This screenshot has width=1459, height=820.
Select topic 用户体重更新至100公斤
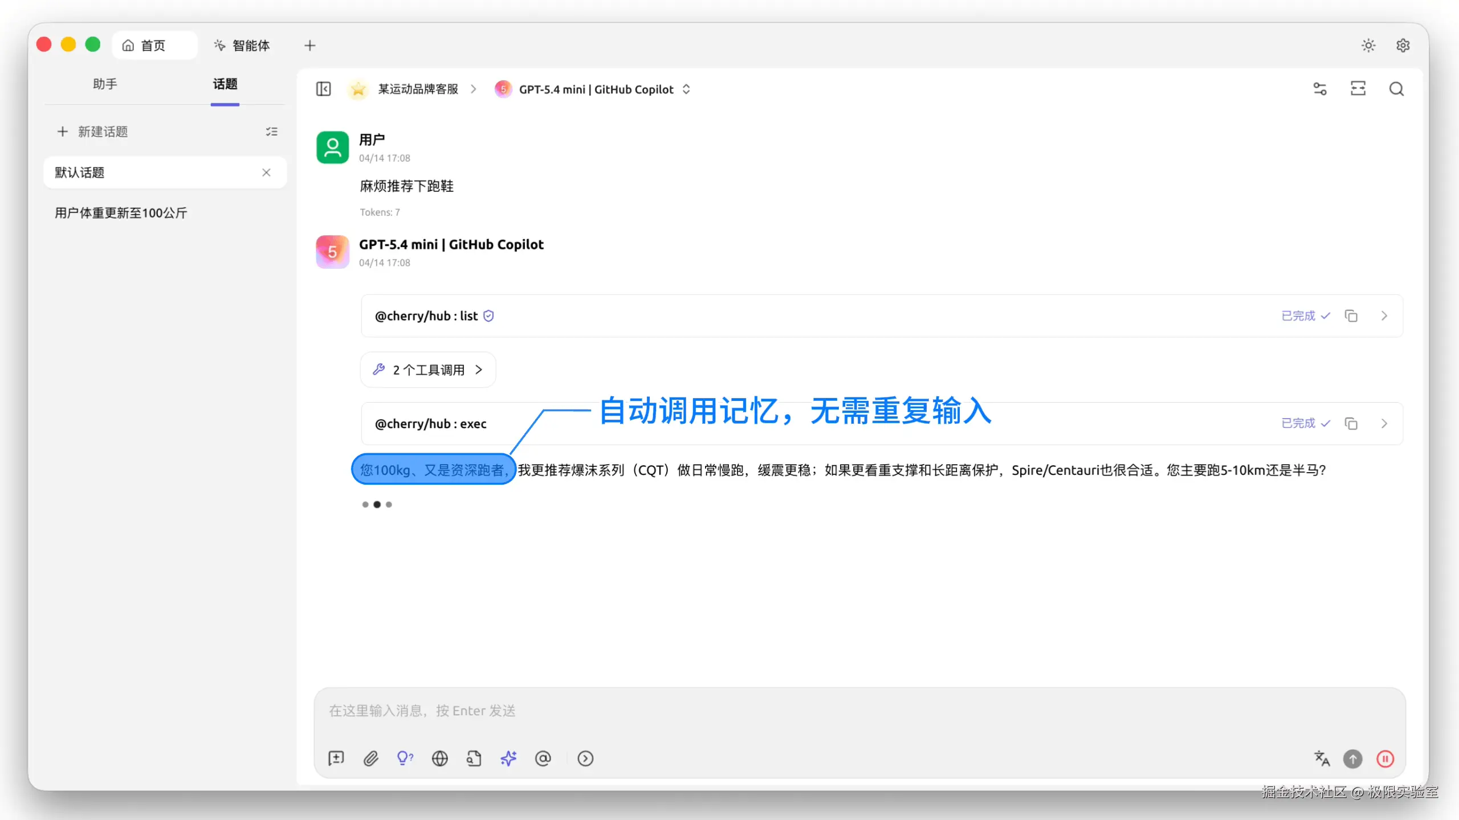(121, 213)
